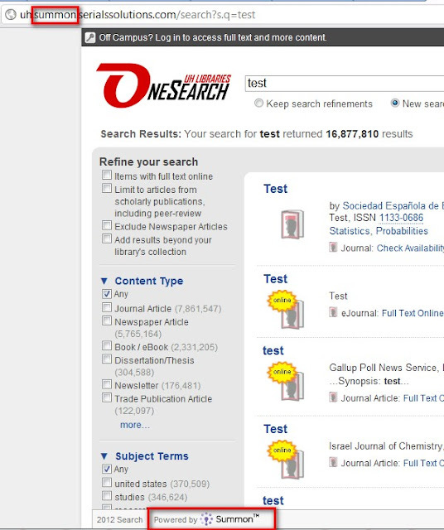Click the online thumbnail of the Gallup Poll result
Viewport: 444px width, 530px height.
click(x=286, y=381)
